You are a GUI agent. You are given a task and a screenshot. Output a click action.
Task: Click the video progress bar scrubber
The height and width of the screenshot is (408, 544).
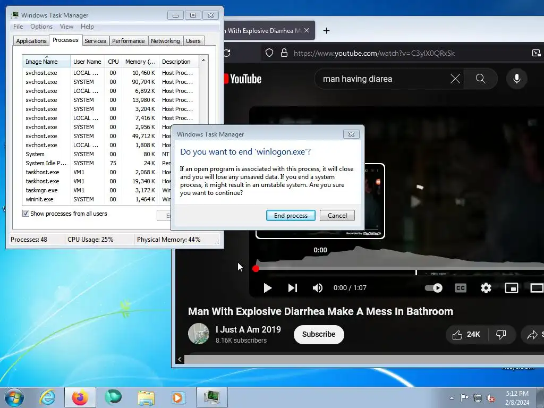point(256,268)
